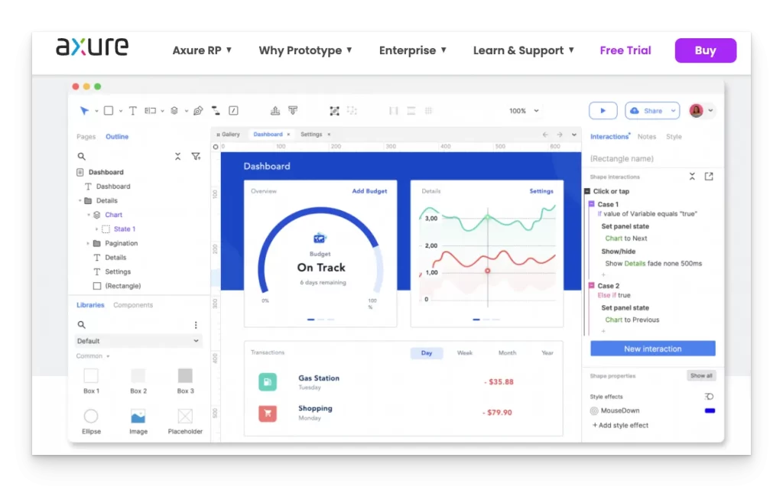This screenshot has width=783, height=487.
Task: Open the Gallery canvas tab
Action: tap(228, 135)
